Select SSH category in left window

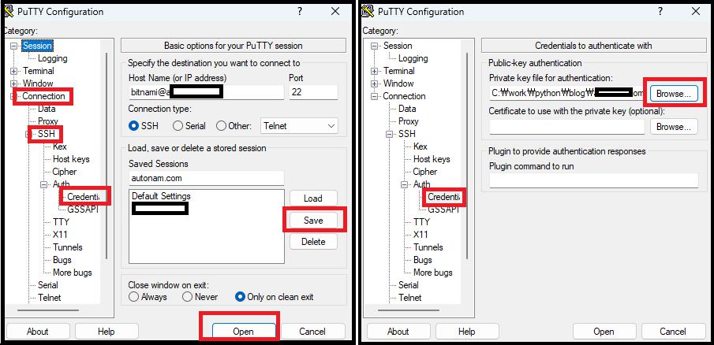coord(47,134)
